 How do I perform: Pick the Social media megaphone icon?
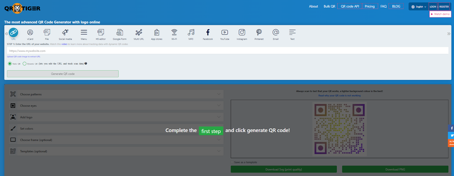(65, 32)
